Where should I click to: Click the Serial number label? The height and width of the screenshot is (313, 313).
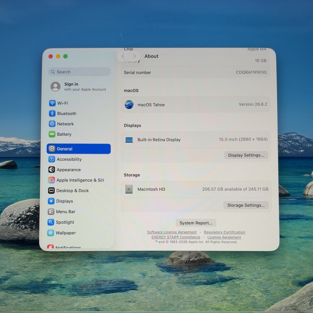click(x=137, y=73)
